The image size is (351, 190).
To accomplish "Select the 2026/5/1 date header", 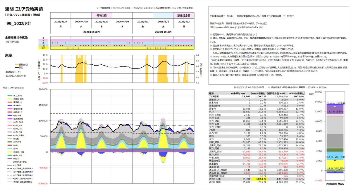I will (143, 22).
